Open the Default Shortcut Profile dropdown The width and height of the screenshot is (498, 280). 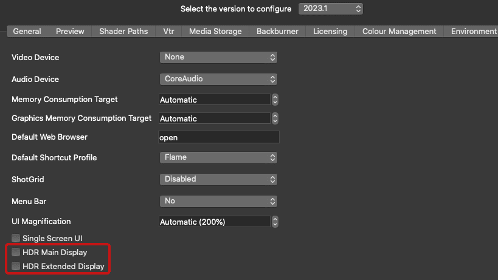tap(218, 157)
